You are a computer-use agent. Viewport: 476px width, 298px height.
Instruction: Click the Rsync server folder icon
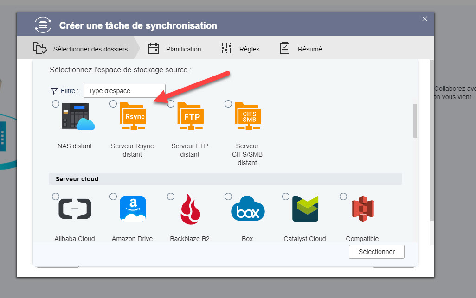[133, 116]
